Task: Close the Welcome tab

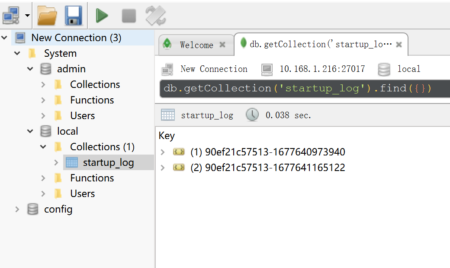Action: tap(222, 45)
